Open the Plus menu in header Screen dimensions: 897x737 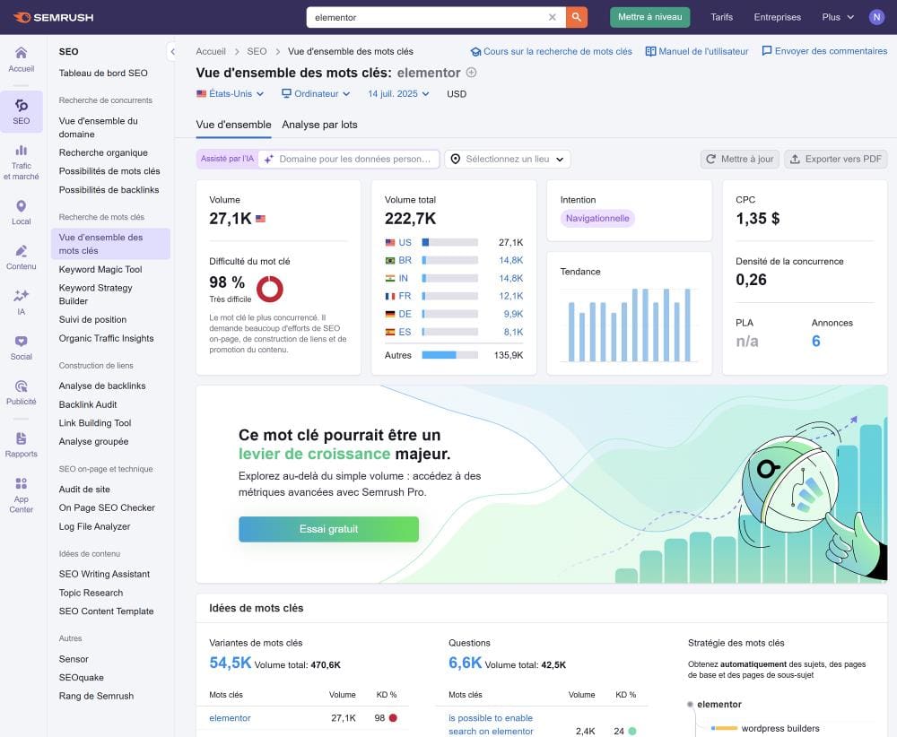[838, 17]
